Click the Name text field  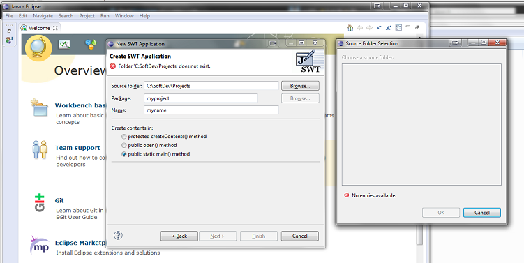(x=211, y=110)
